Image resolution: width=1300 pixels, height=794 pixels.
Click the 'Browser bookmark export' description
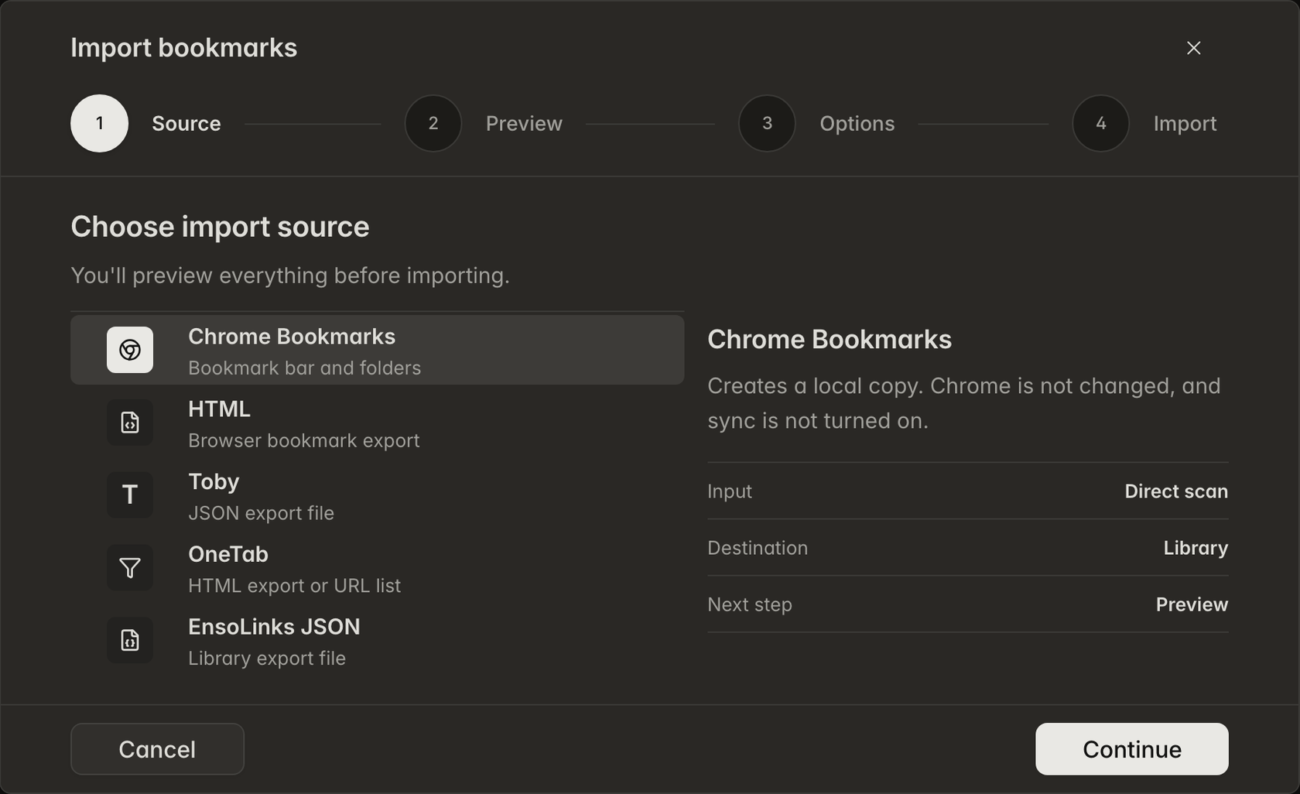304,441
